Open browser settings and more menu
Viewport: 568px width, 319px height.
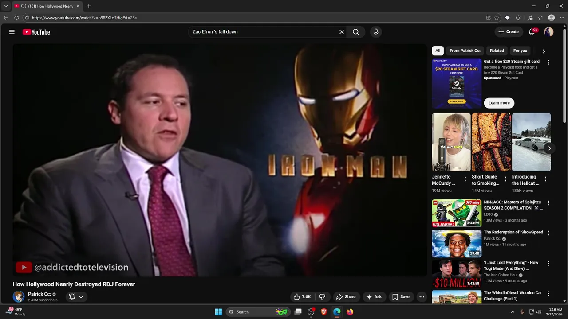pos(562,18)
